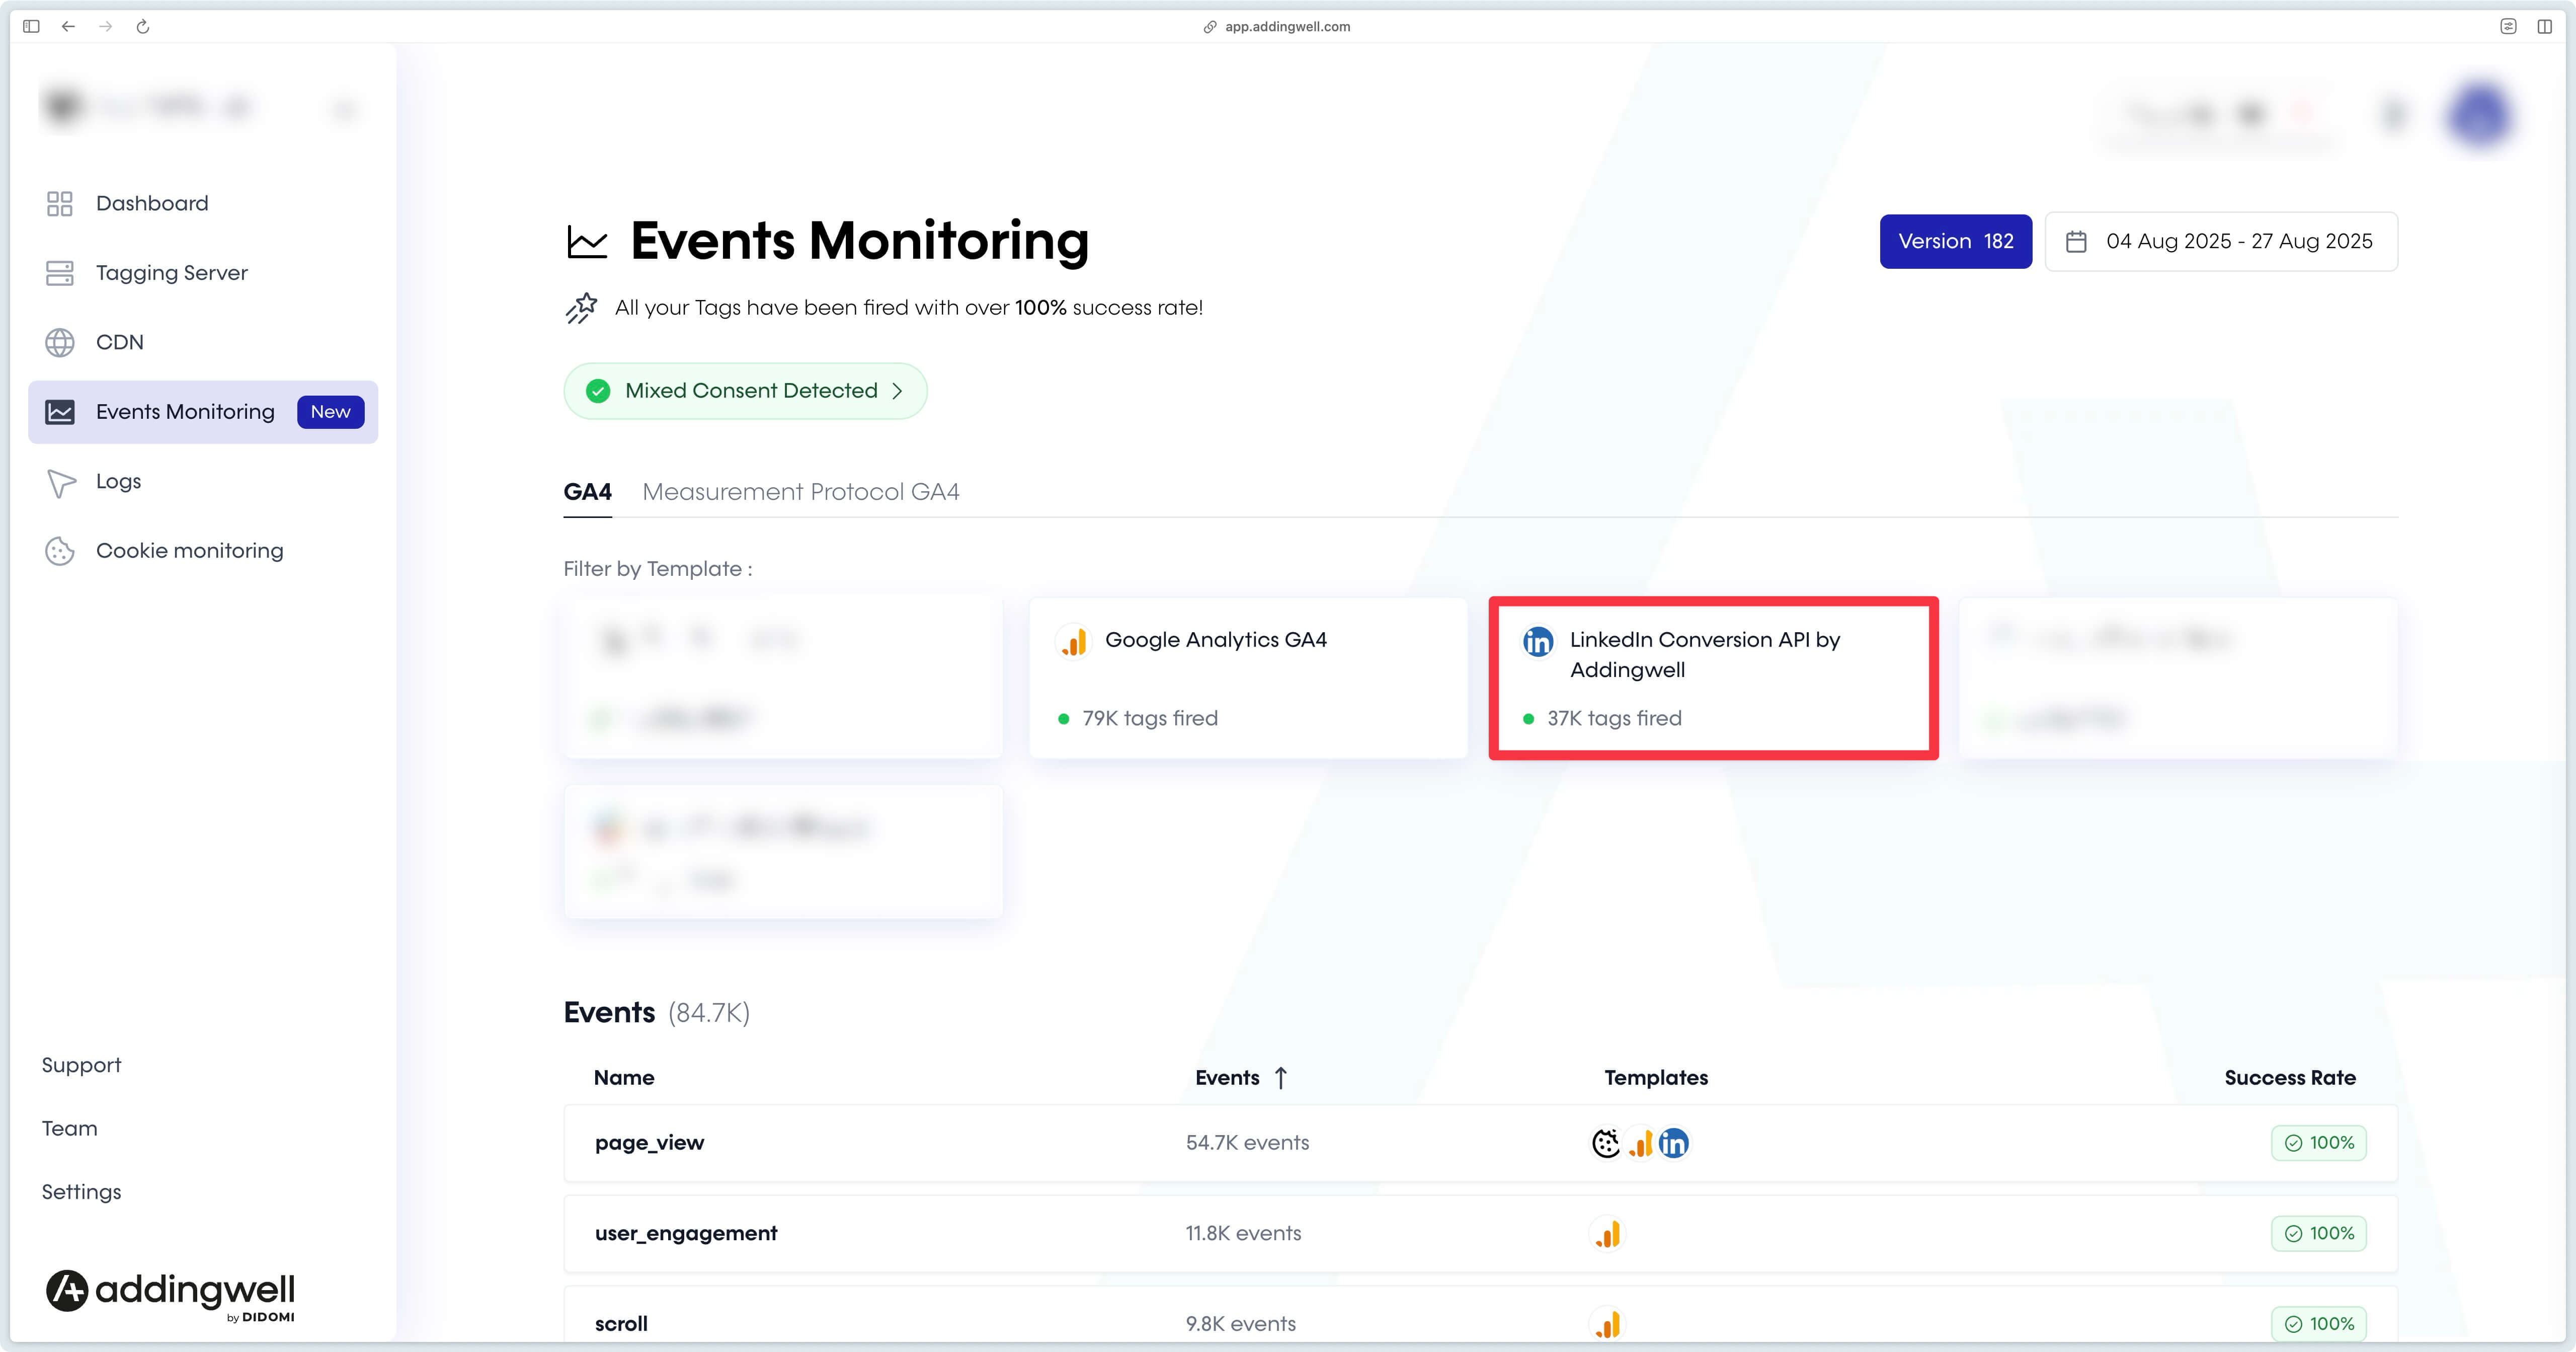Click the Analytics icon in scroll row
The width and height of the screenshot is (2576, 1352).
tap(1607, 1325)
